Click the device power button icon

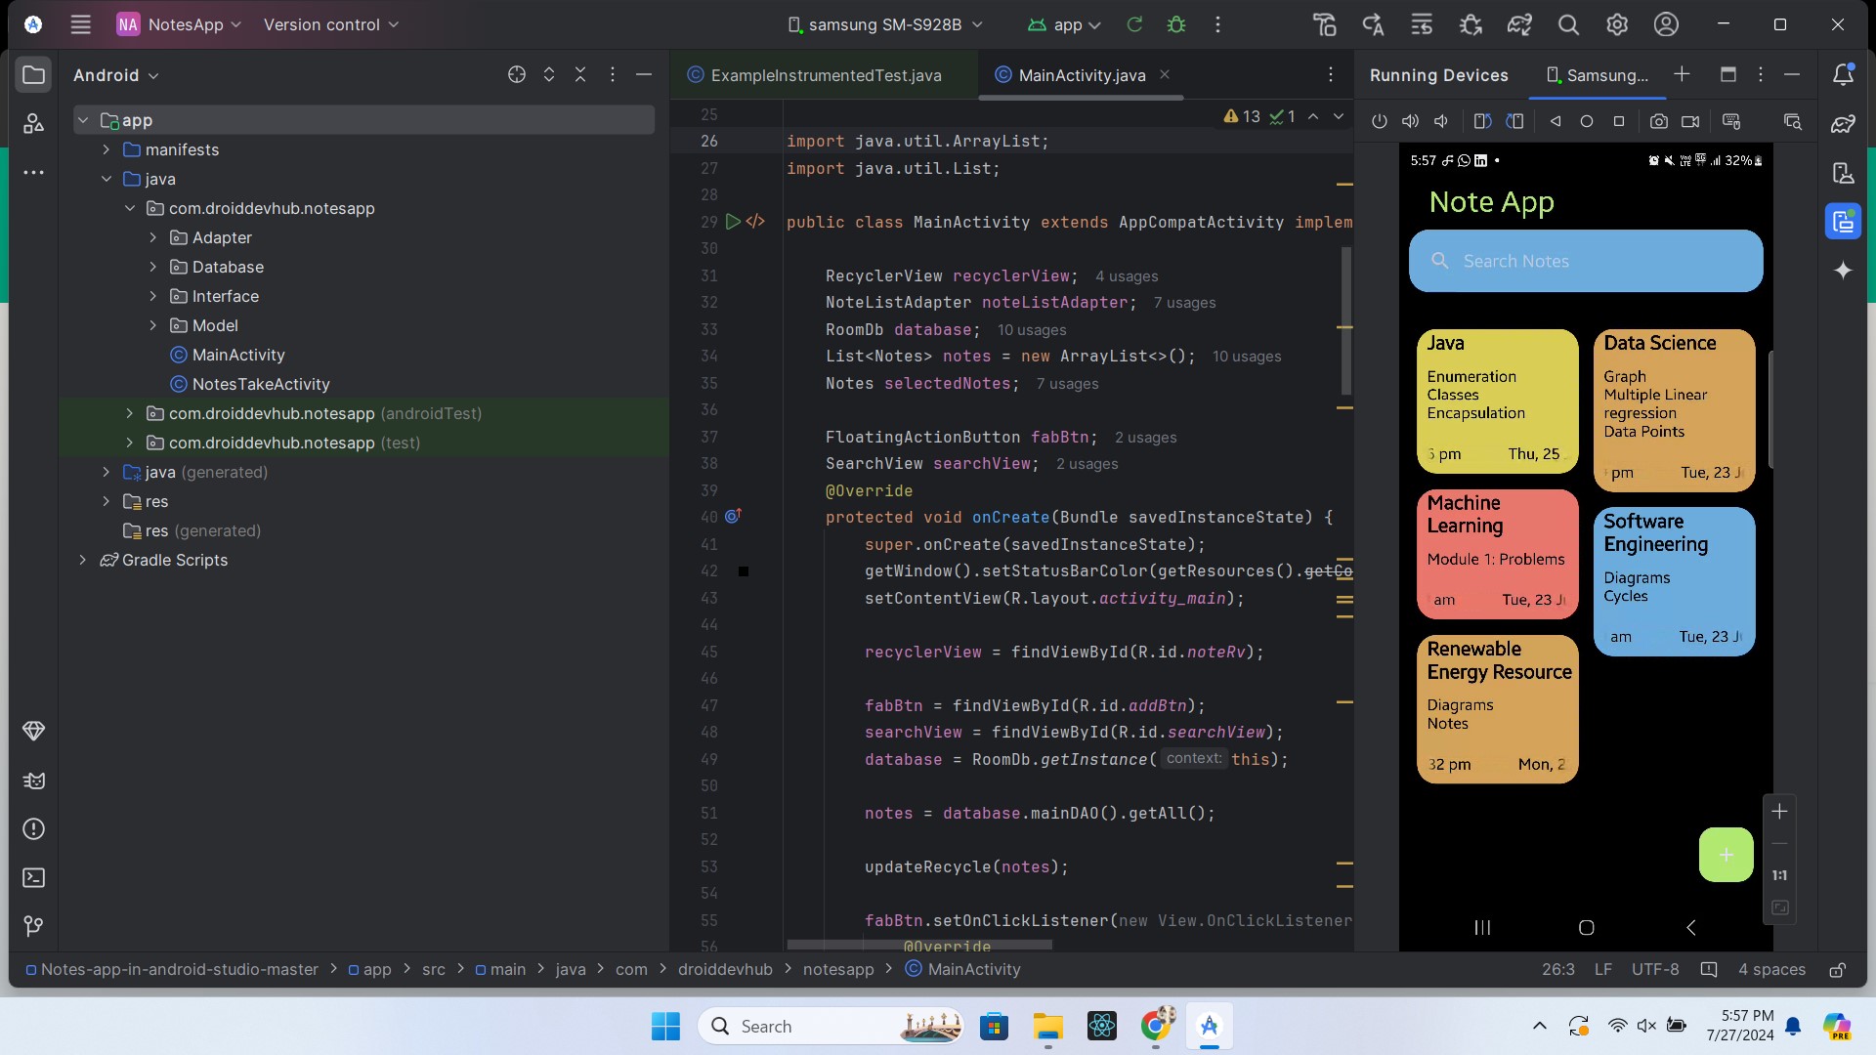click(x=1379, y=122)
